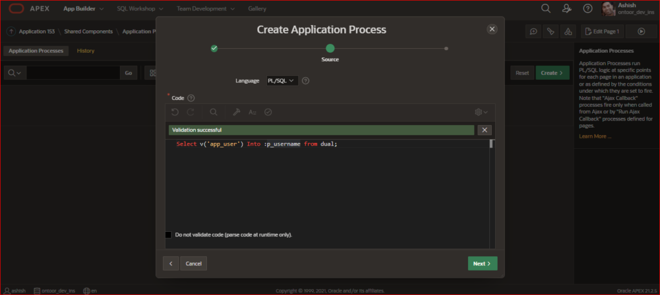This screenshot has height=295, width=660.
Task: Click the Run Page play icon
Action: tap(641, 31)
